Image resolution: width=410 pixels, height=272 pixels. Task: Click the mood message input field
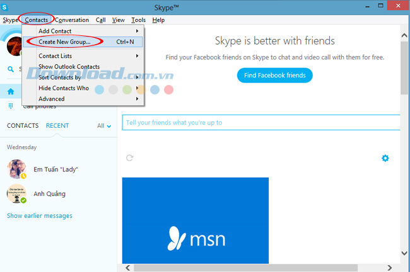tap(261, 122)
